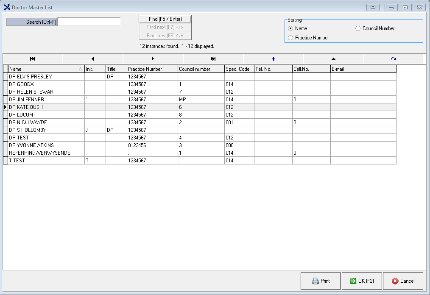Viewport: 430px width, 295px height.
Task: Refresh the doctor list
Action: click(x=393, y=59)
